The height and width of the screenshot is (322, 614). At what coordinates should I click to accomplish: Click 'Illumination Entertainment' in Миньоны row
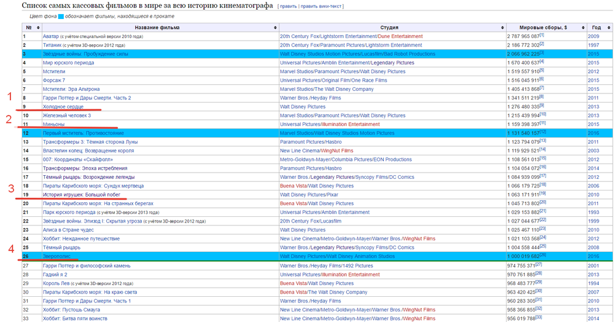tap(351, 124)
